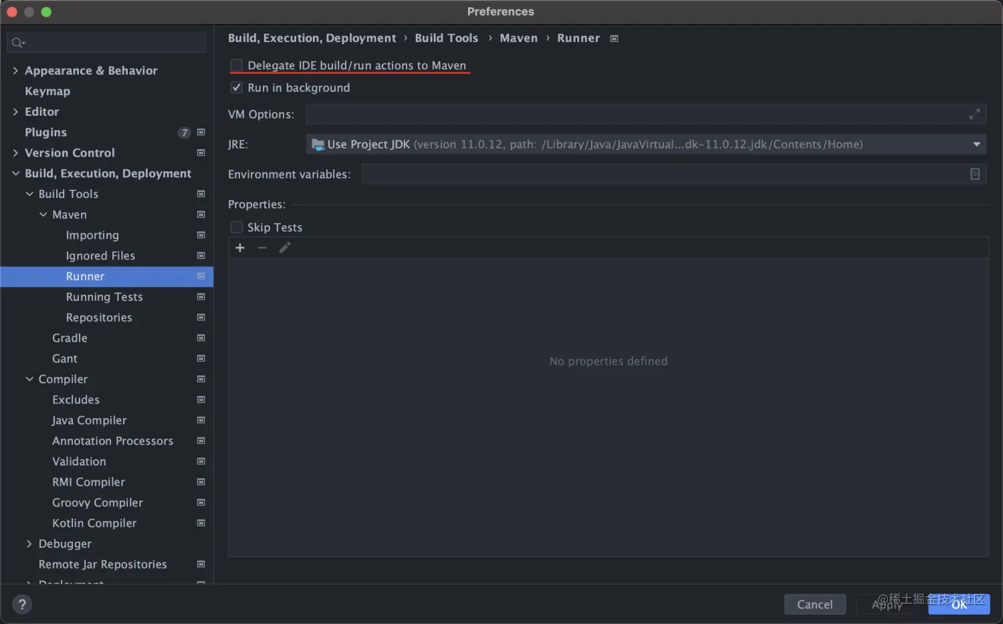Expand the Editor section
This screenshot has height=624, width=1003.
(x=15, y=112)
